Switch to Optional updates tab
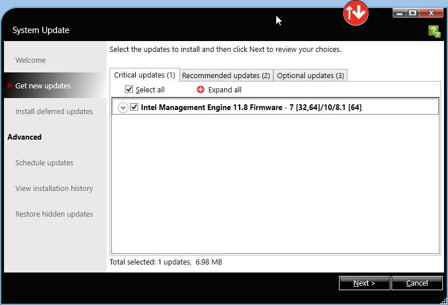The width and height of the screenshot is (448, 305). click(310, 76)
